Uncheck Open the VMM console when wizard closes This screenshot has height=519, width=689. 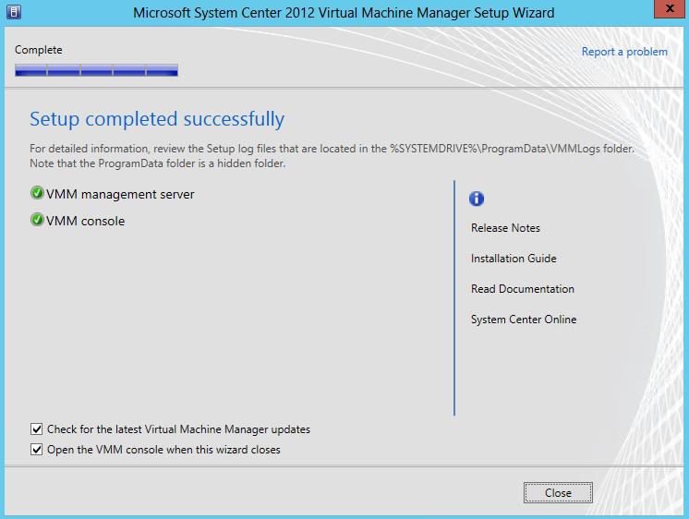36,450
